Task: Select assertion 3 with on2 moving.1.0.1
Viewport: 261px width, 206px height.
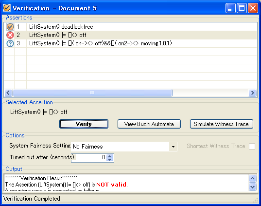Action: pyautogui.click(x=130, y=43)
